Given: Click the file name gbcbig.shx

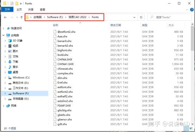Looking at the screenshot, I should click(x=64, y=110).
